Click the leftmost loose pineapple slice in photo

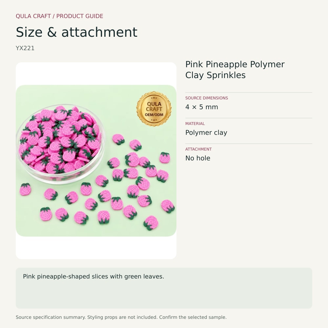[25, 189]
